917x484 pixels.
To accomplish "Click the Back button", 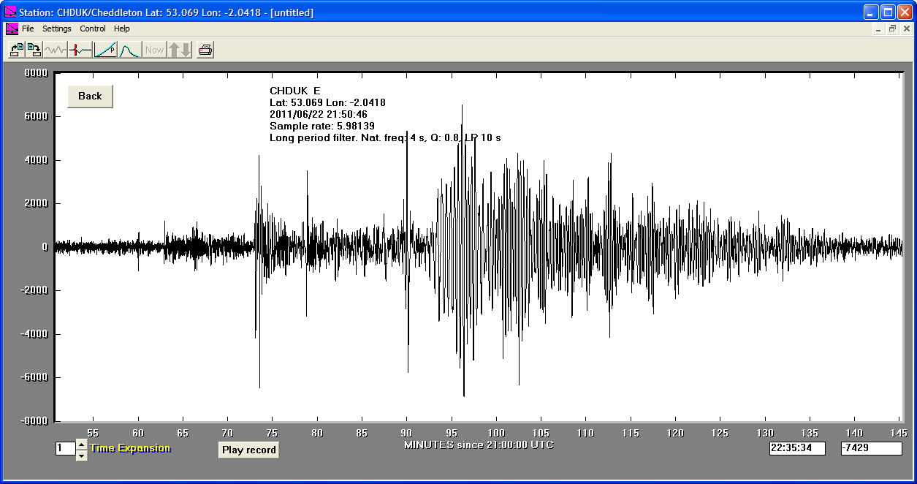I will coord(90,96).
